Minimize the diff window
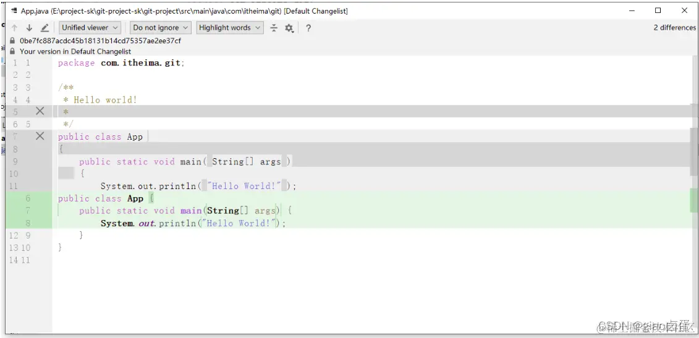This screenshot has height=338, width=699. pos(631,11)
